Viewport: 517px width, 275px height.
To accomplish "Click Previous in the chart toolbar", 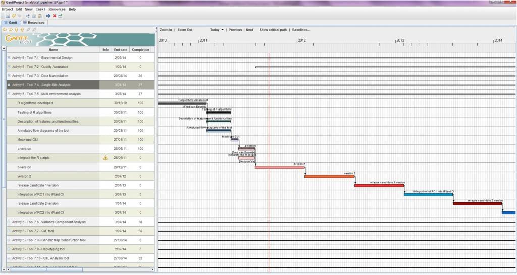I will coord(235,30).
